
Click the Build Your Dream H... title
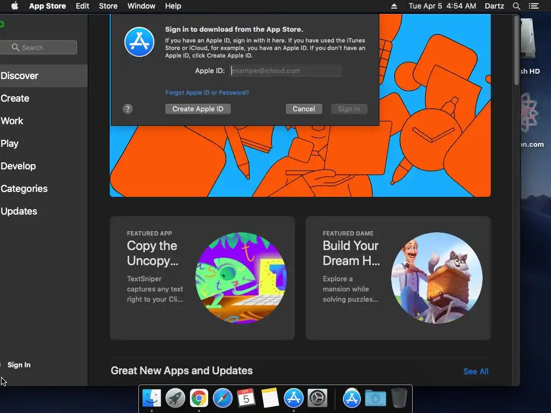click(351, 253)
